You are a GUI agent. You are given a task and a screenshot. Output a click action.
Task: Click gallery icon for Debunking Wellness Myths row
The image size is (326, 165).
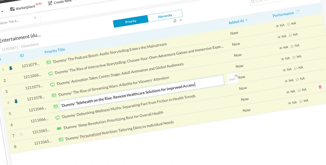[57, 118]
